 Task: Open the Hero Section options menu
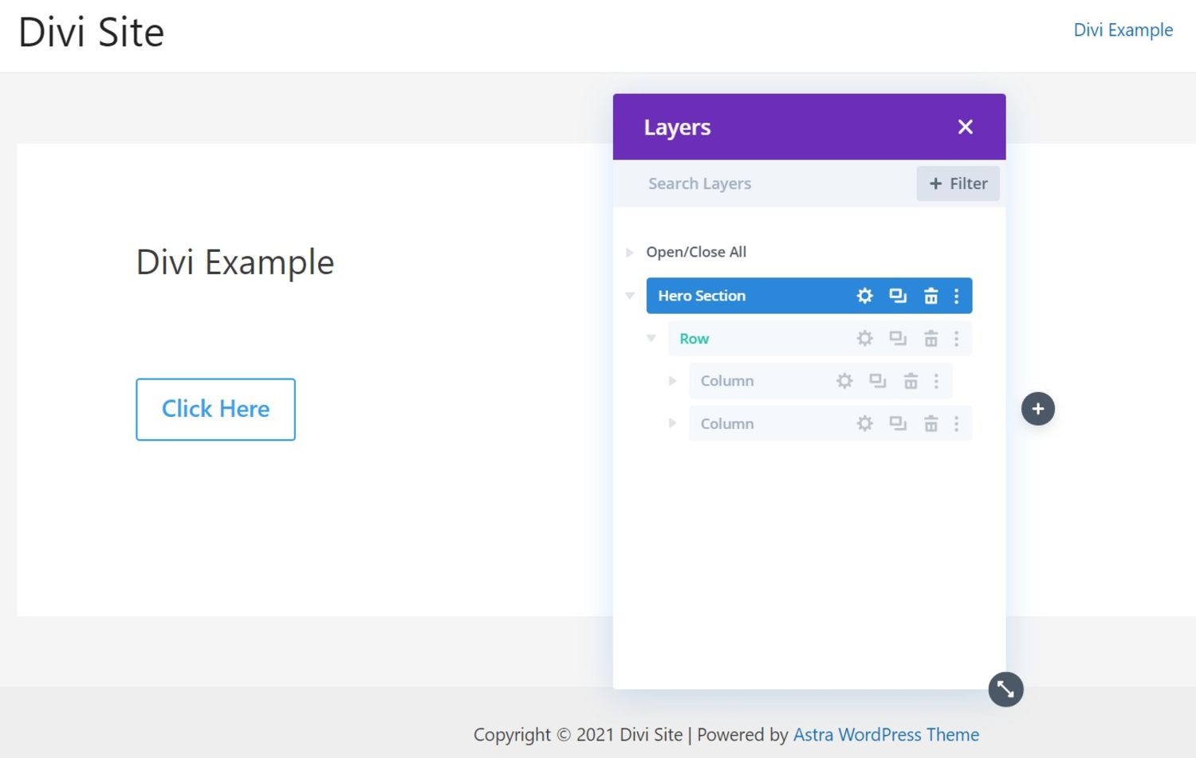pos(956,295)
